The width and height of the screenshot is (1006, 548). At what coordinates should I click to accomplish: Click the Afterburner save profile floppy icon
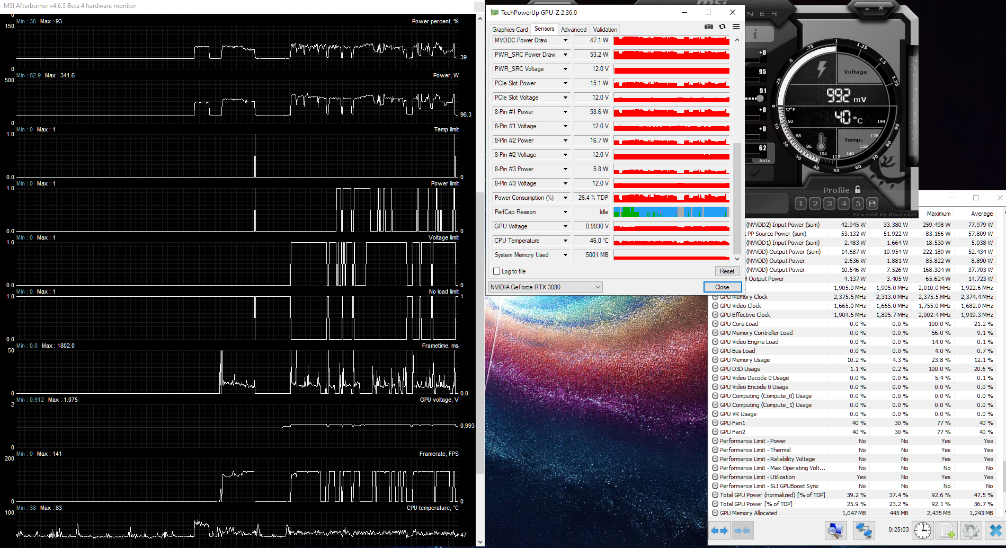click(872, 204)
